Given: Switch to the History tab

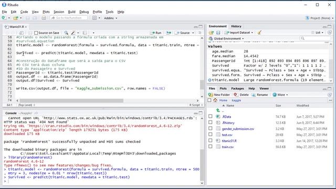Looking at the screenshot, I should 236,26.
